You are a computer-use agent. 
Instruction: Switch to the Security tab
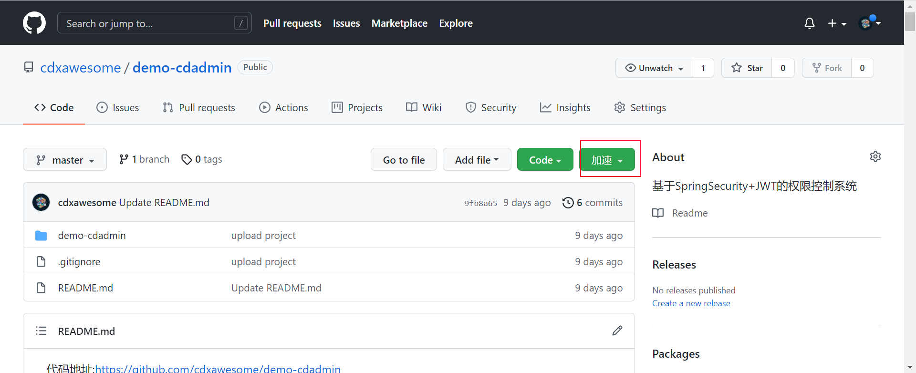(x=491, y=108)
